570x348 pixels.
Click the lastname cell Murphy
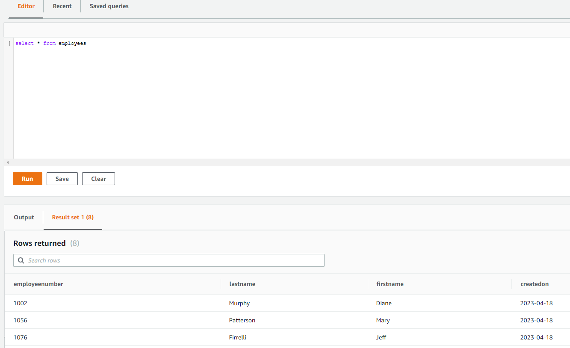239,303
